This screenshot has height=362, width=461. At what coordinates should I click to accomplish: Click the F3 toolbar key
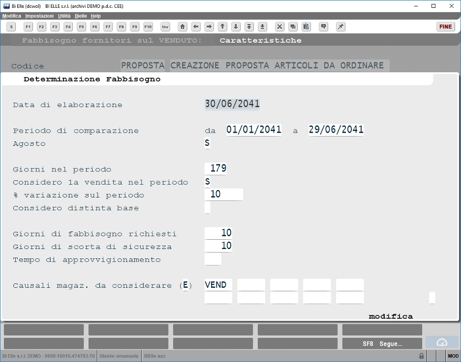pyautogui.click(x=55, y=27)
